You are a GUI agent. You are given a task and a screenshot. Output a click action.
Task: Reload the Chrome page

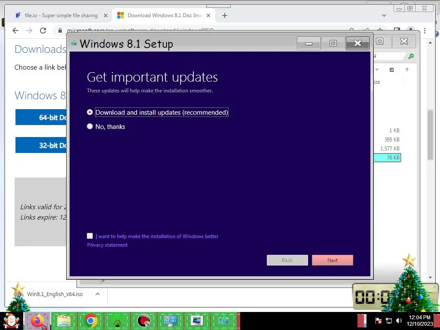coord(43,31)
